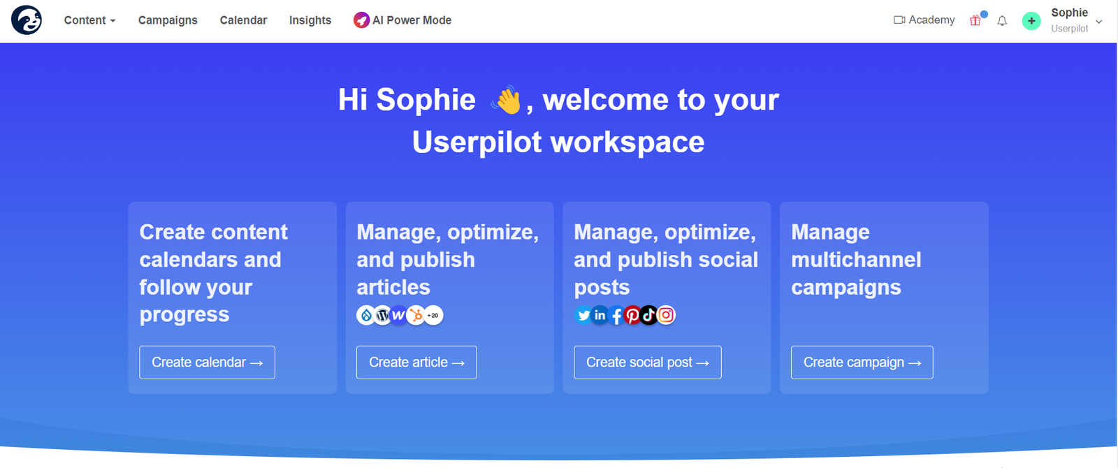
Task: Click the Create article button
Action: (416, 363)
